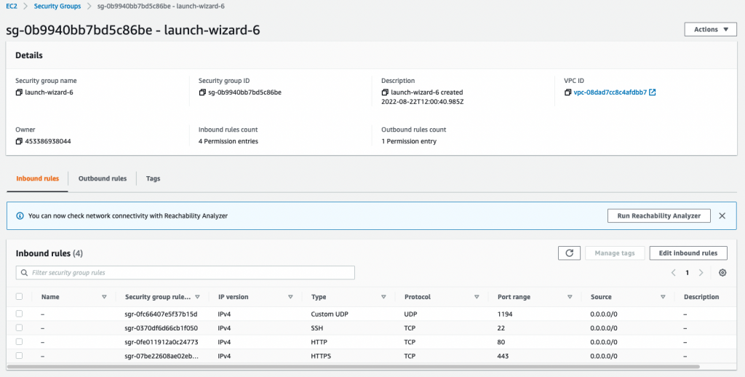
Task: Sort by Source column arrow
Action: click(x=663, y=297)
